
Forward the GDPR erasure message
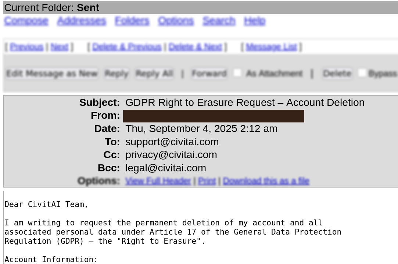[209, 73]
